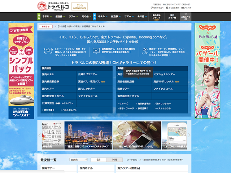Expand the overseas ホテル dropdown menu
The height and width of the screenshot is (173, 231).
click(x=103, y=17)
